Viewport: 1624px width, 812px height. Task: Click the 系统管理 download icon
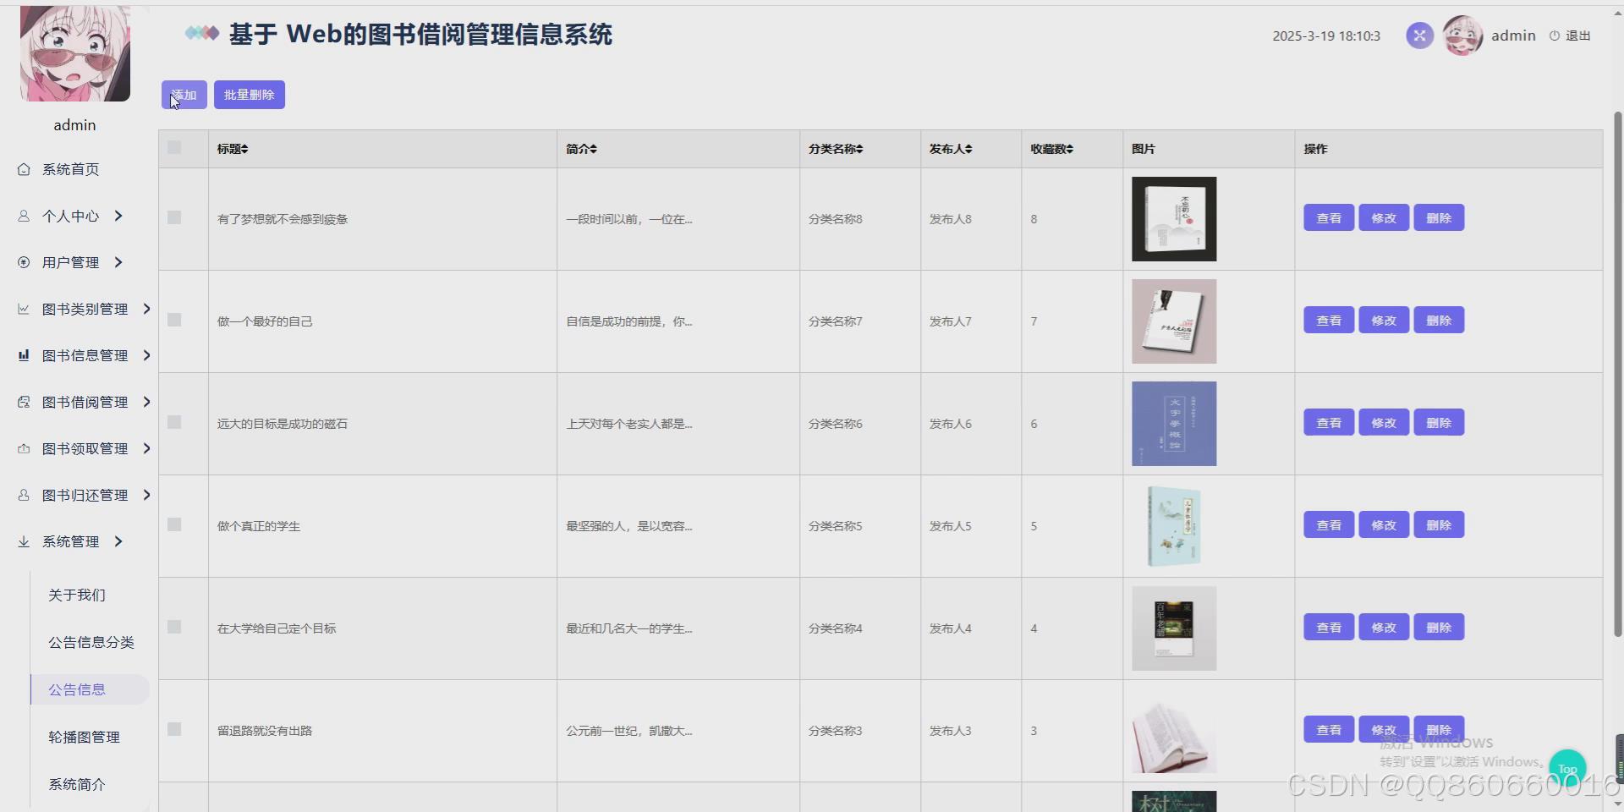click(24, 541)
